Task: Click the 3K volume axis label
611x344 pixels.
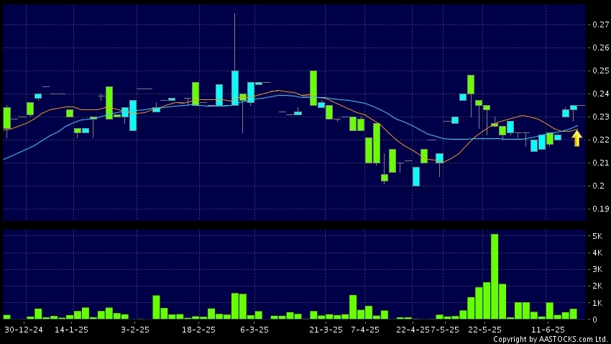Action: coord(597,269)
